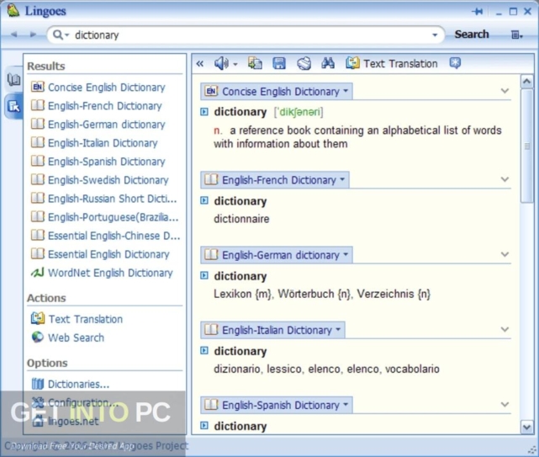Collapse the side panel with double chevron
Screen dimensions: 539x457
[200, 64]
